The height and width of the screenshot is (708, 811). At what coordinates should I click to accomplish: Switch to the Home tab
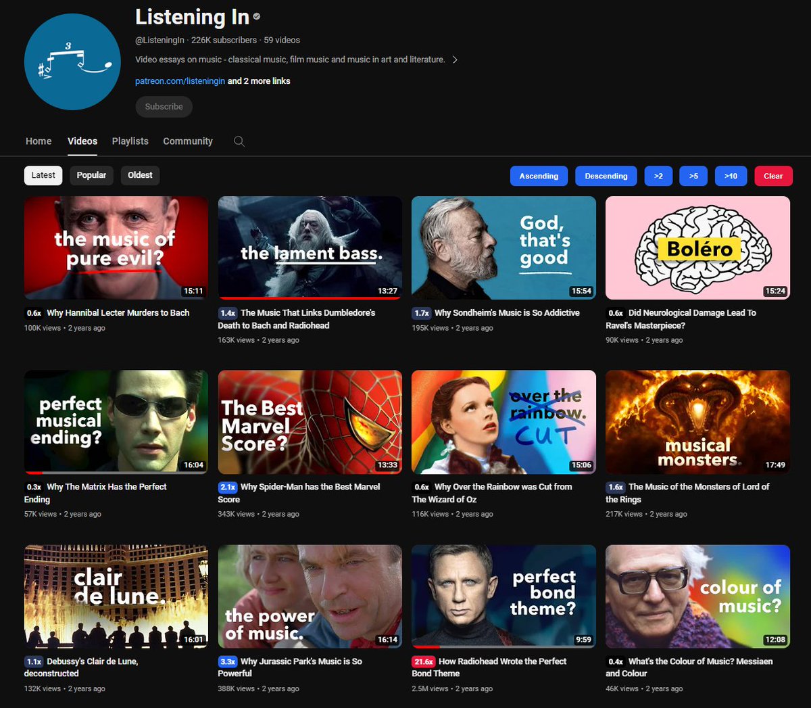pyautogui.click(x=39, y=141)
